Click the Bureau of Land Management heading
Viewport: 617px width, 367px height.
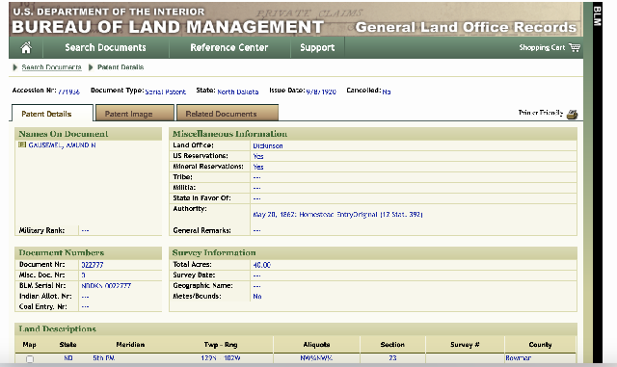click(x=168, y=27)
